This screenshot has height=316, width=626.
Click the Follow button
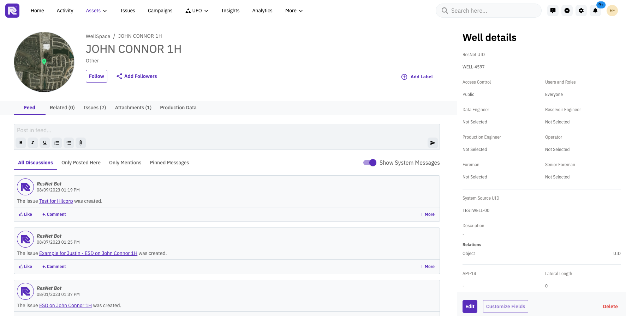coord(96,76)
